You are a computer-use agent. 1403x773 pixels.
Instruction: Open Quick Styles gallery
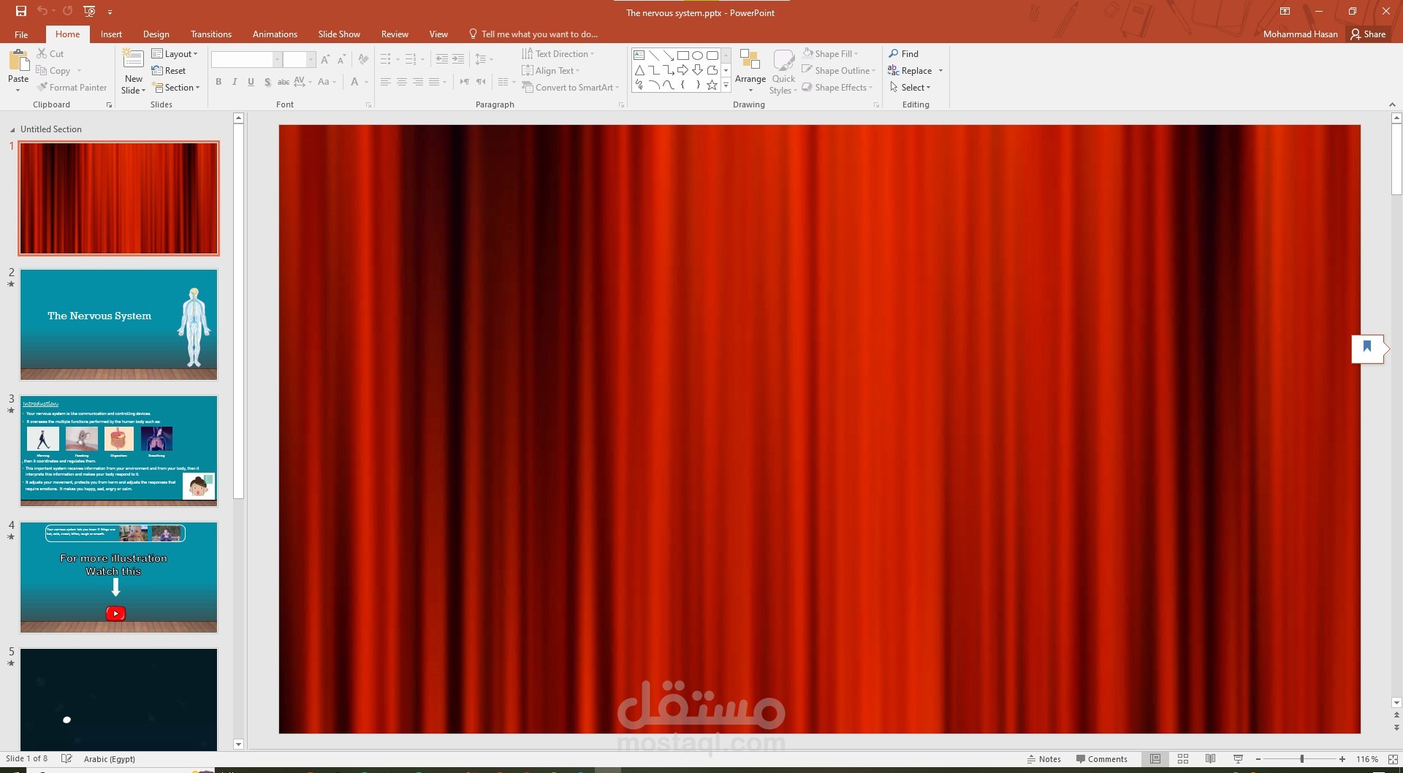pos(783,71)
